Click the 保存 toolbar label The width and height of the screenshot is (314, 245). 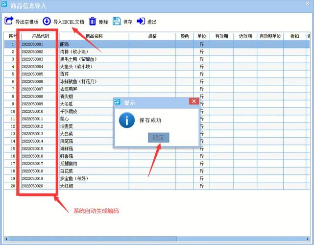(128, 22)
